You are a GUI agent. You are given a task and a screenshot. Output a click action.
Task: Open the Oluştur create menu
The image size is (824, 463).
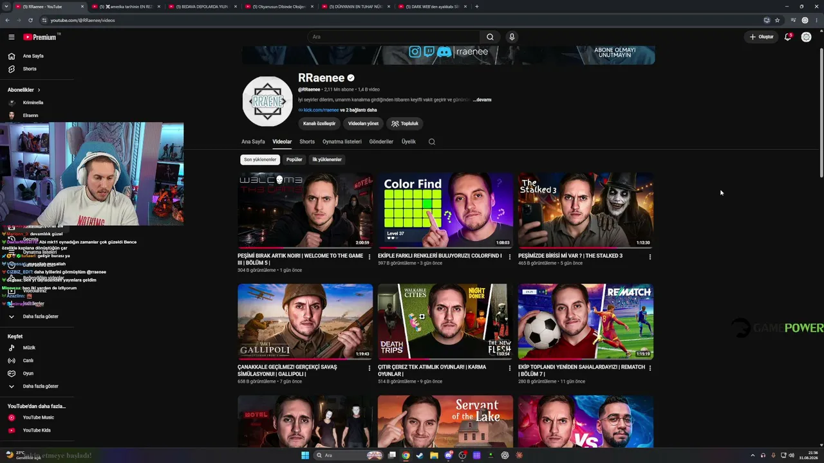(x=761, y=37)
